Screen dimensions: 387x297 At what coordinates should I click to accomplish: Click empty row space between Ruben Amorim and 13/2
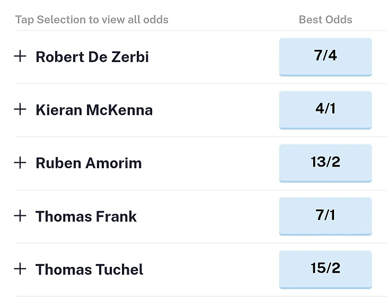point(210,163)
